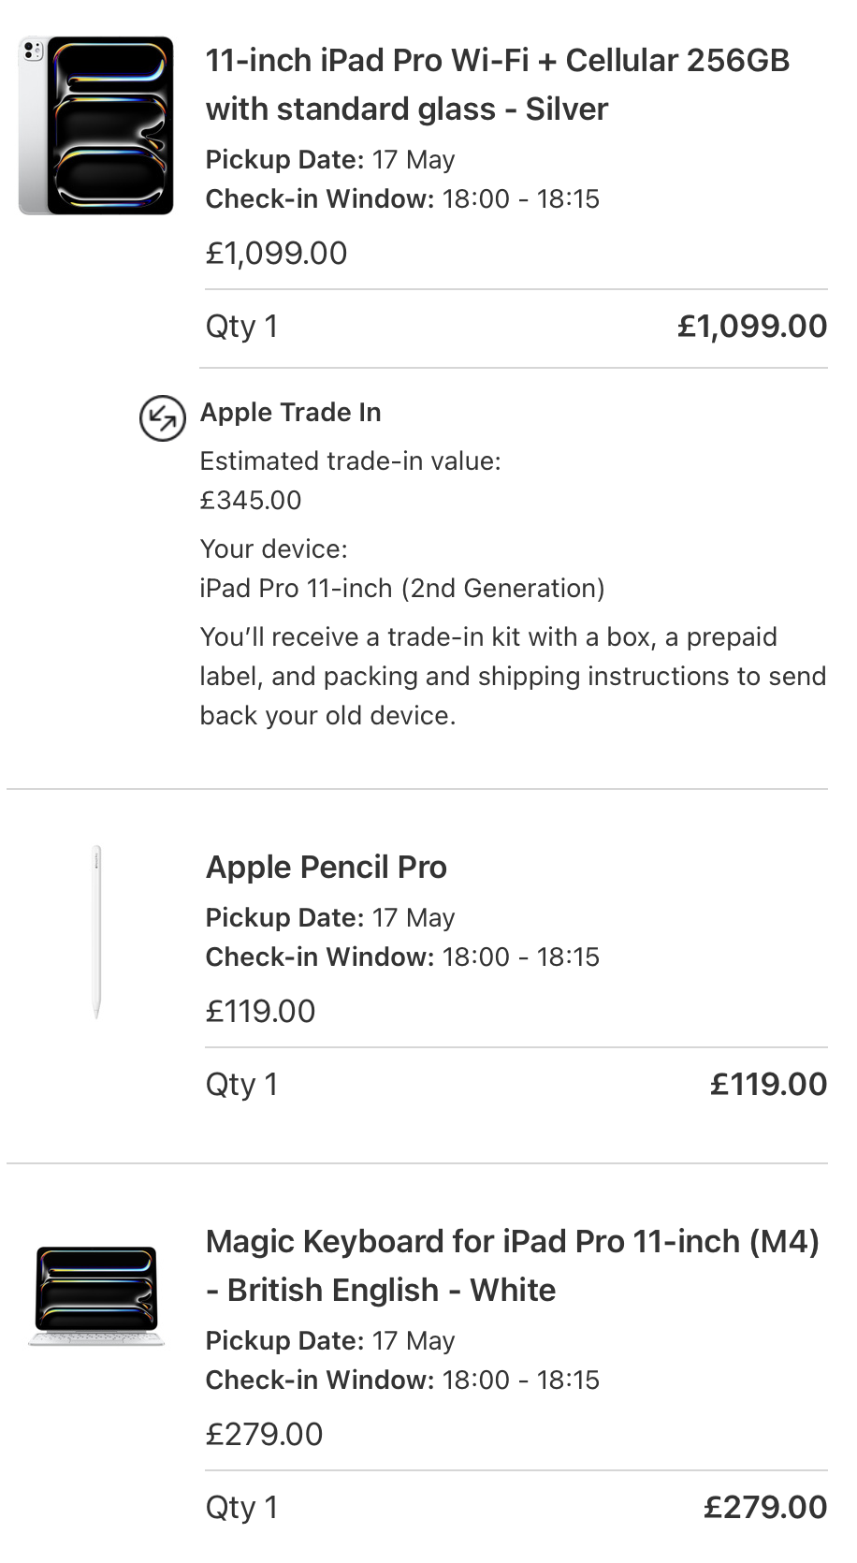Select the bold £279.00 keyboard line total
This screenshot has height=1563, width=857.
[765, 1508]
